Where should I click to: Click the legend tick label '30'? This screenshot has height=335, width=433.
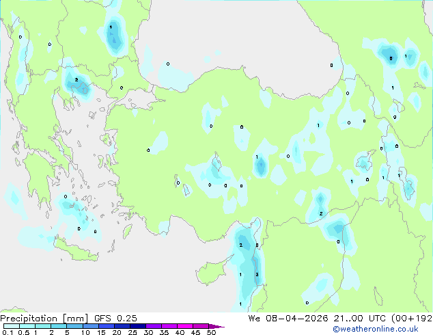148,332
